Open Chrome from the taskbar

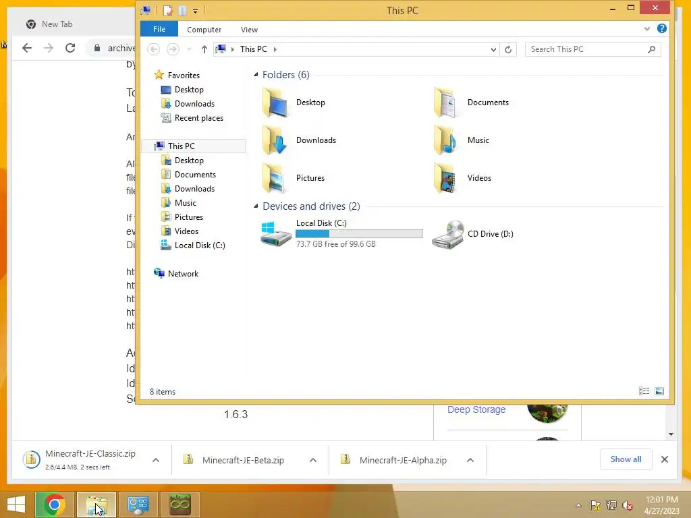(55, 505)
